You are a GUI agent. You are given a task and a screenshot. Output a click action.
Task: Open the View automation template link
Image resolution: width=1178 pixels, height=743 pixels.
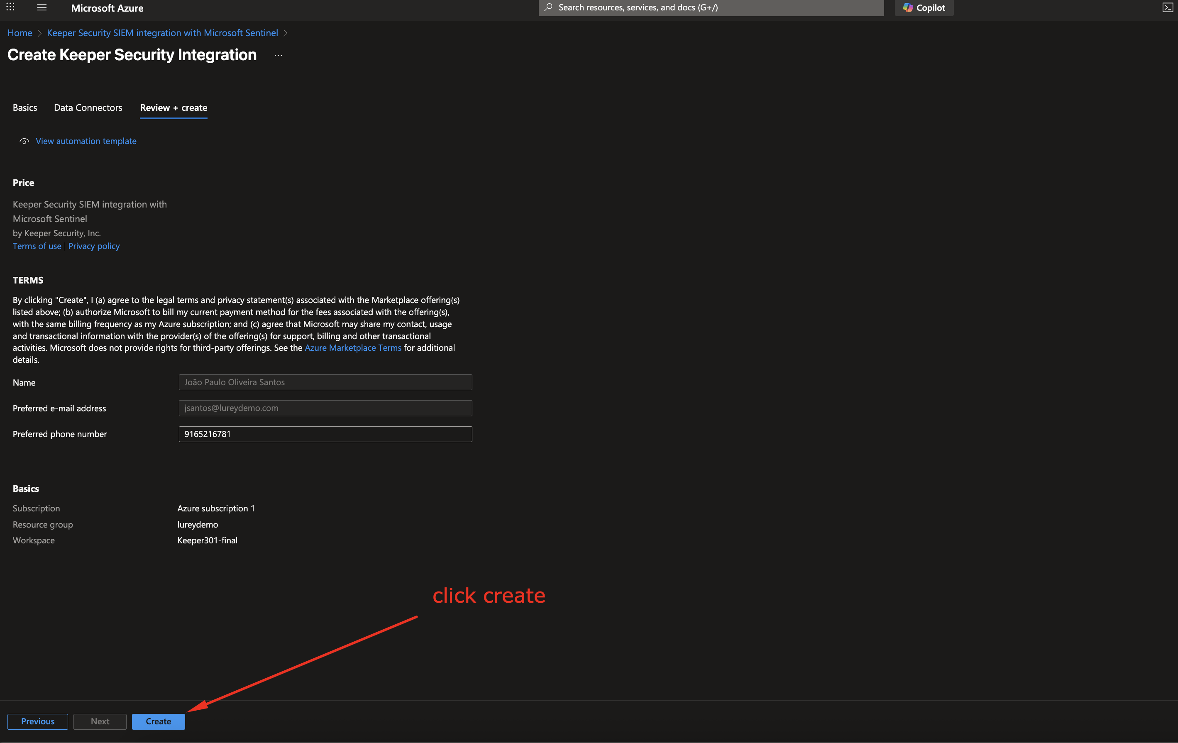(x=86, y=141)
